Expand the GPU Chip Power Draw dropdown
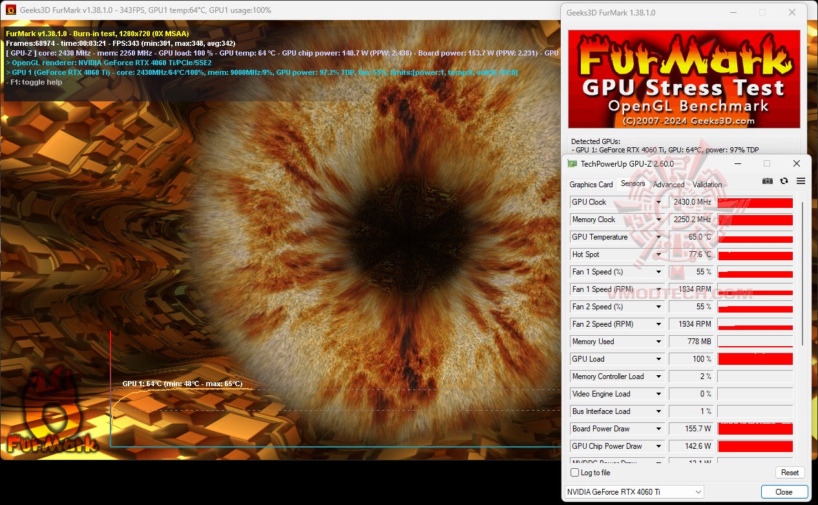Image resolution: width=818 pixels, height=505 pixels. [x=658, y=446]
